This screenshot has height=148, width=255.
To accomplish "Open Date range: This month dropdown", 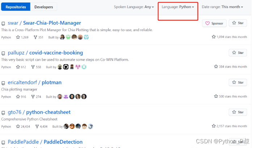I will (222, 7).
